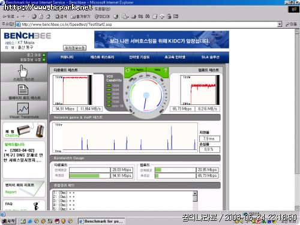Open the speed test hand icon
Screen dimensions: 300x225
(23, 71)
